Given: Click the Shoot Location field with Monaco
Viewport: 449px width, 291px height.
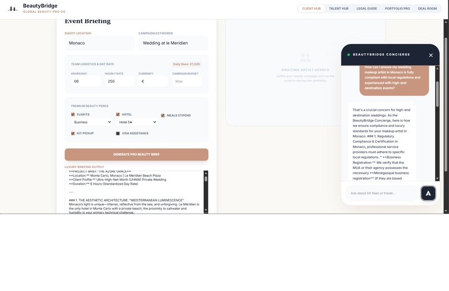Looking at the screenshot, I should (x=99, y=43).
